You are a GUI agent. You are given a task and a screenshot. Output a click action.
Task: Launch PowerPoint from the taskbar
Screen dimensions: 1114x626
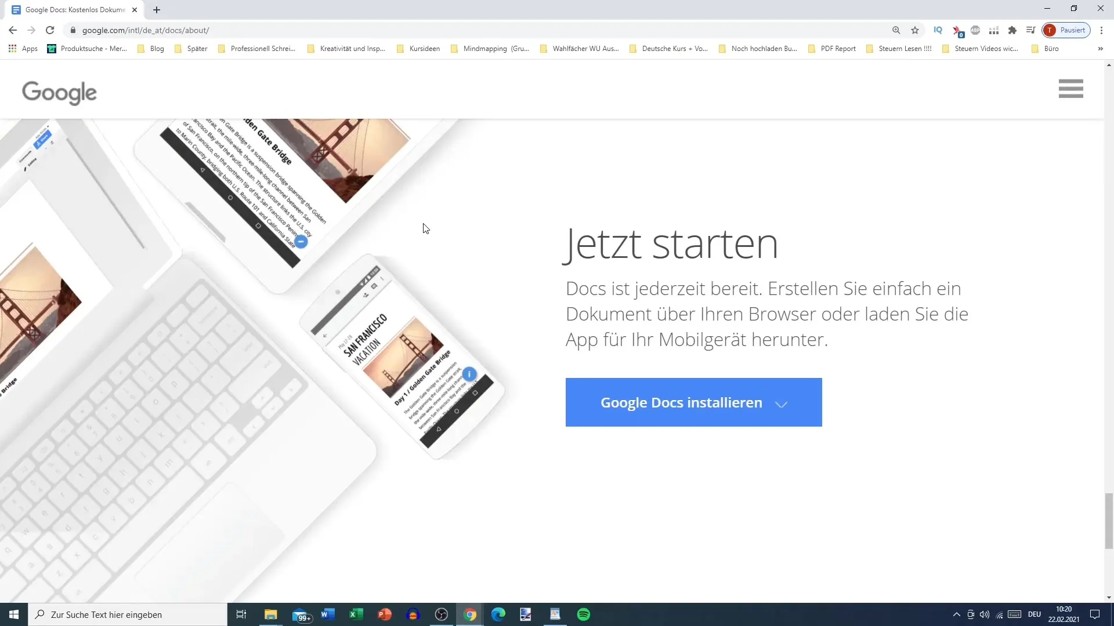(x=385, y=614)
